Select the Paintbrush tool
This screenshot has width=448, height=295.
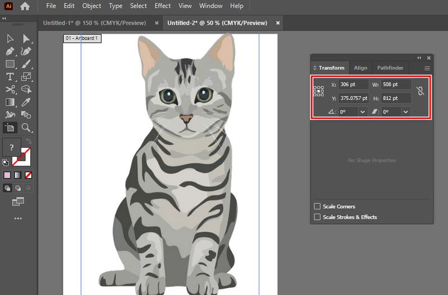tap(26, 64)
